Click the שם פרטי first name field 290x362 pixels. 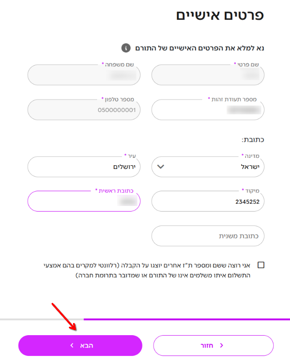(x=208, y=75)
